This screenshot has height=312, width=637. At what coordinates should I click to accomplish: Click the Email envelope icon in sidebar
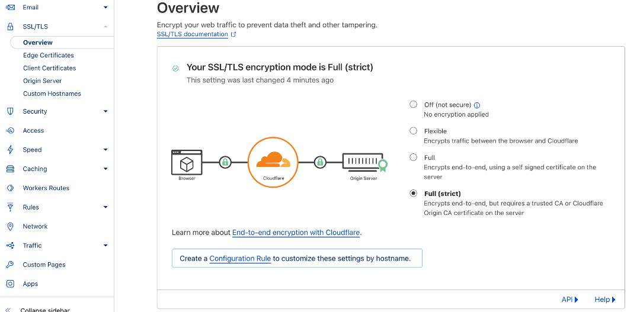pos(10,7)
